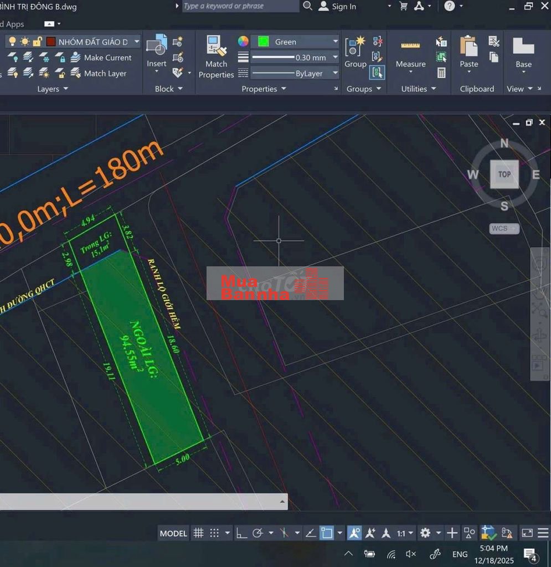Open the Insert block tool
Image resolution: width=551 pixels, height=567 pixels.
coord(157,51)
